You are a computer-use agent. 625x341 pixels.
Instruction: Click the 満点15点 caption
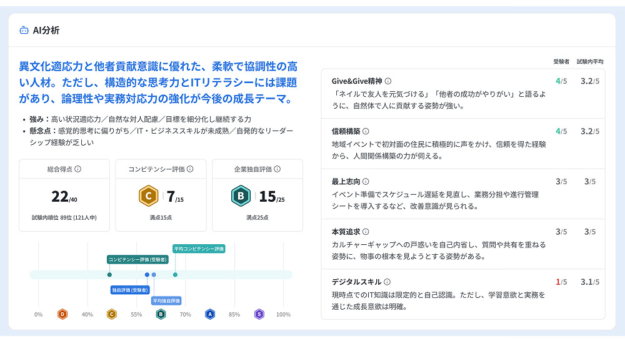pyautogui.click(x=161, y=217)
